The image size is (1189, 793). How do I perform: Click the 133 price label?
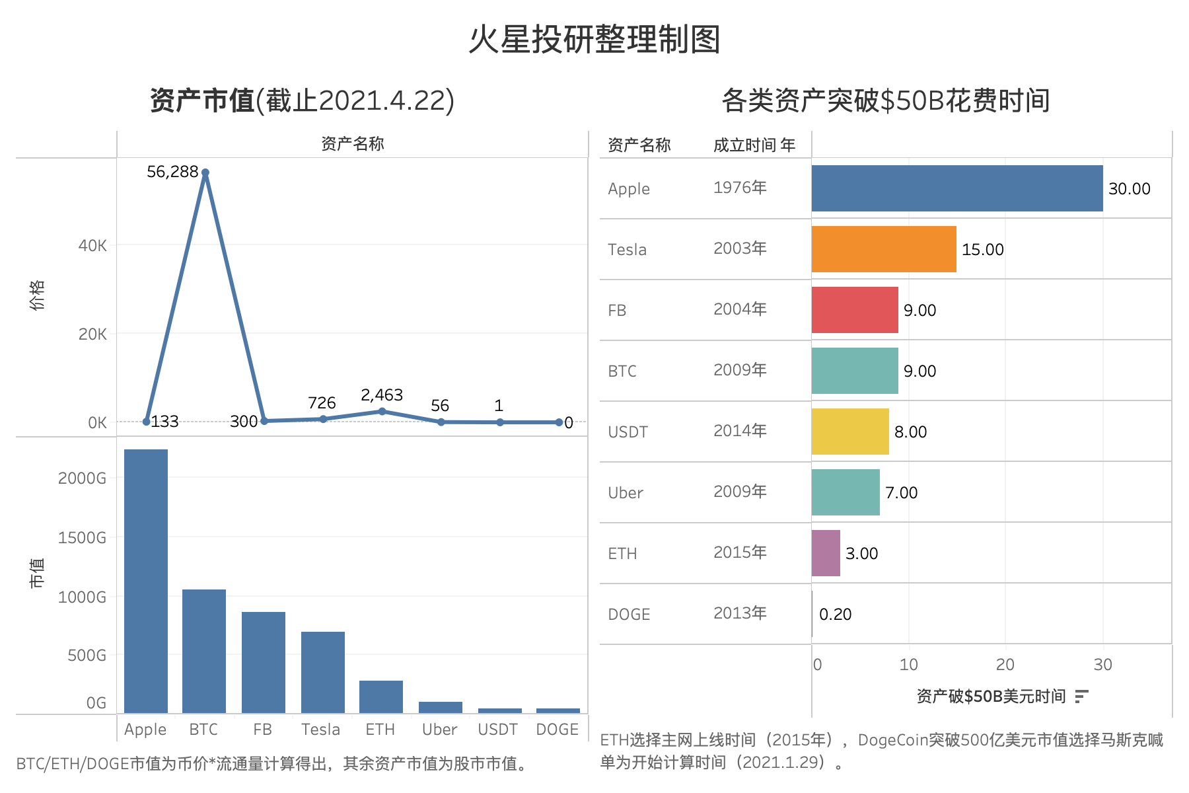click(x=164, y=422)
